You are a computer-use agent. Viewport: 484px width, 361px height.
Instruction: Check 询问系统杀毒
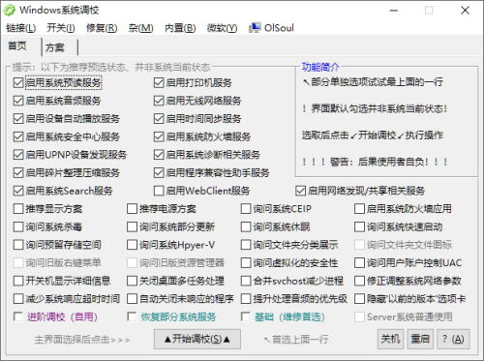coord(18,226)
